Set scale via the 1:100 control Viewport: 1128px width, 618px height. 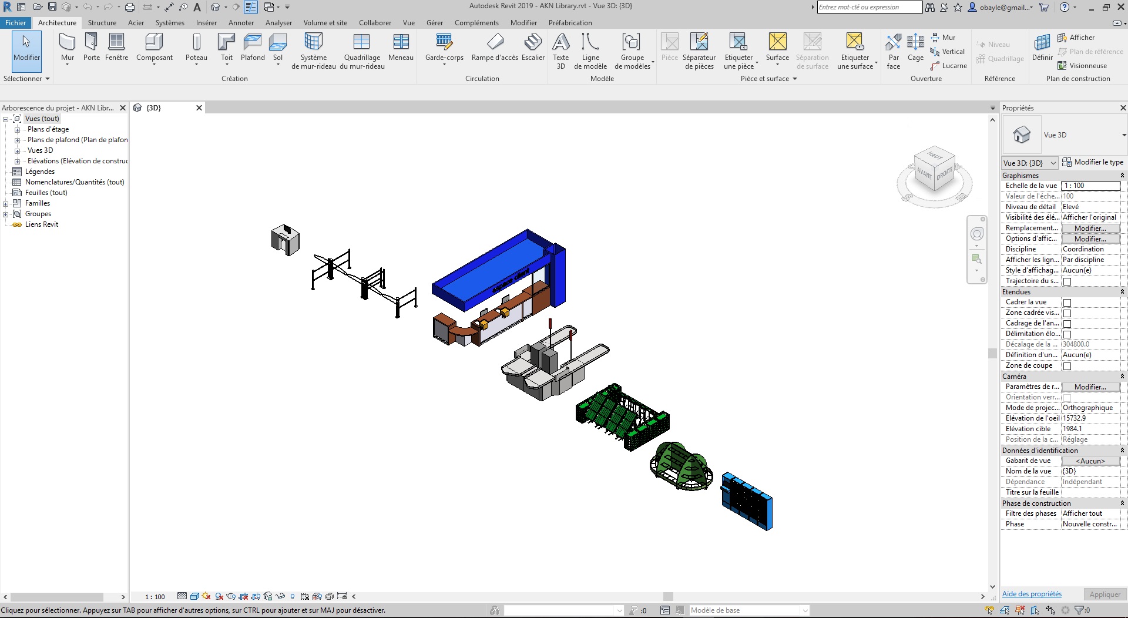pos(155,596)
